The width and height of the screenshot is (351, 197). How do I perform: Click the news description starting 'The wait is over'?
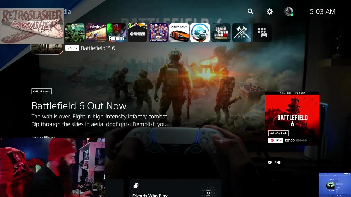[x=101, y=120]
